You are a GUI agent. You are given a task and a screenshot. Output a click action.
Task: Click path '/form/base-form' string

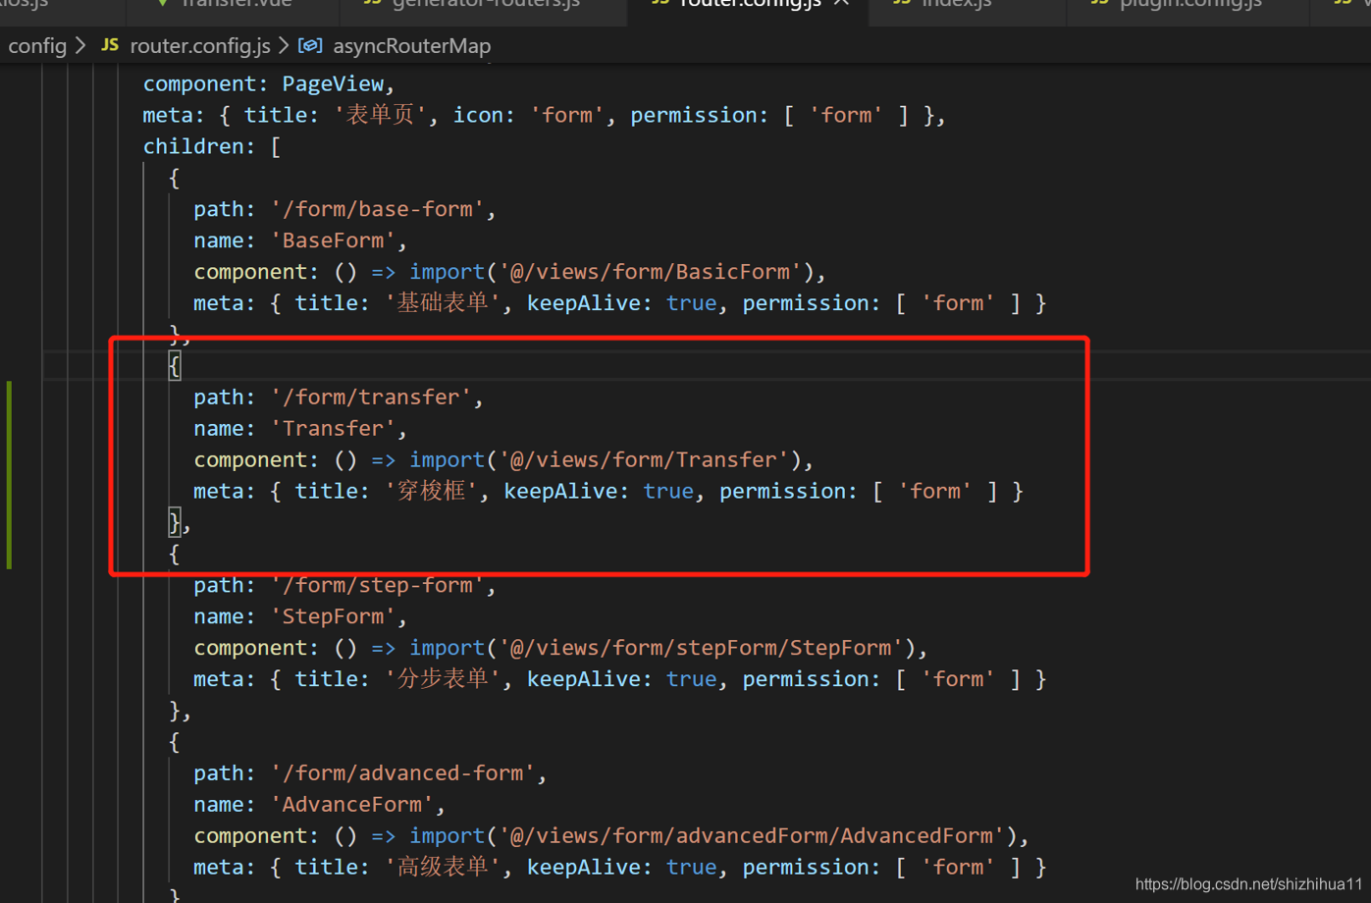[378, 209]
